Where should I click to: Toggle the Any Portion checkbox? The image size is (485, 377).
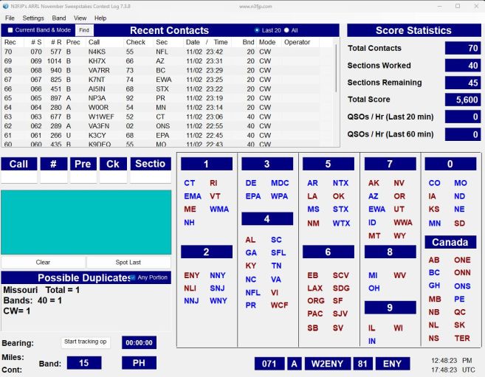pos(133,277)
